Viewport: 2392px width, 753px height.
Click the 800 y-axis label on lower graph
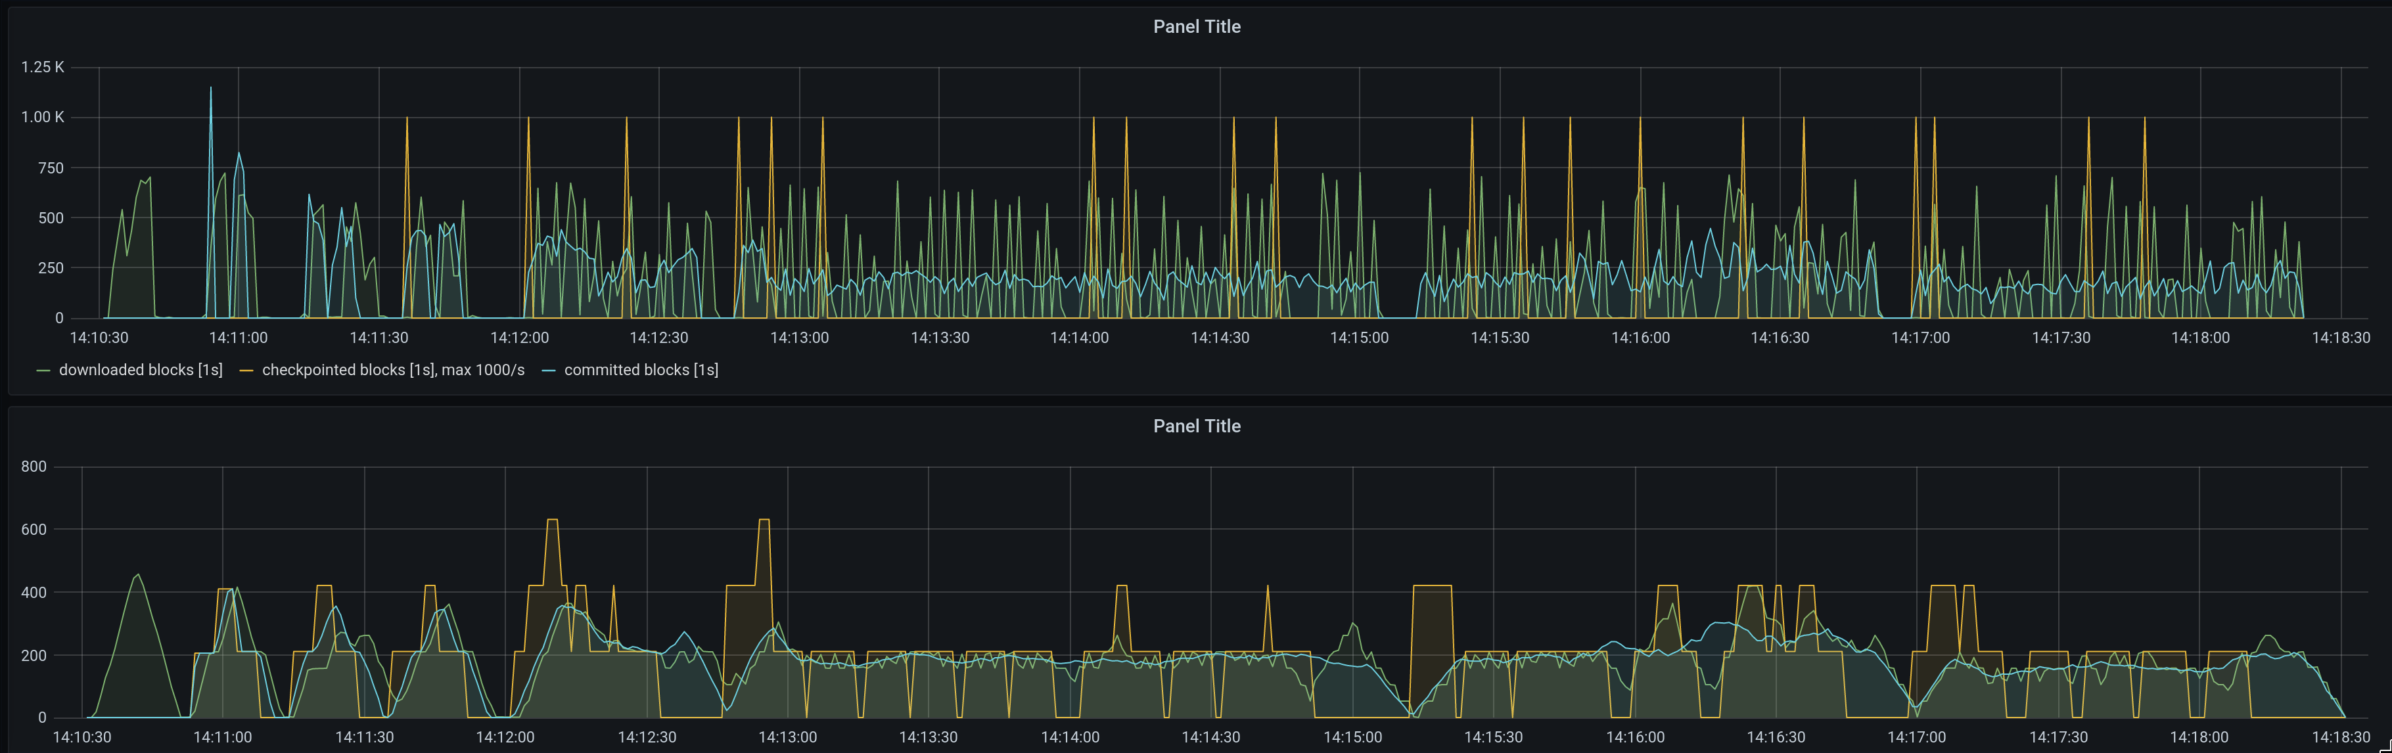[x=34, y=466]
